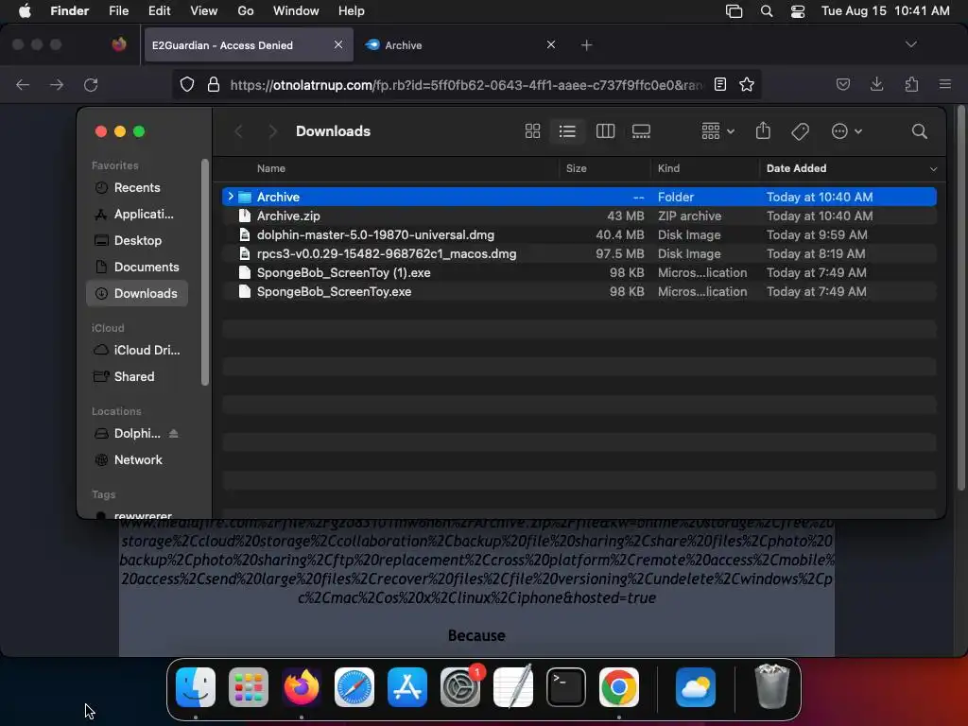Open Control Center in the menu bar
Image resolution: width=968 pixels, height=726 pixels.
click(x=798, y=11)
